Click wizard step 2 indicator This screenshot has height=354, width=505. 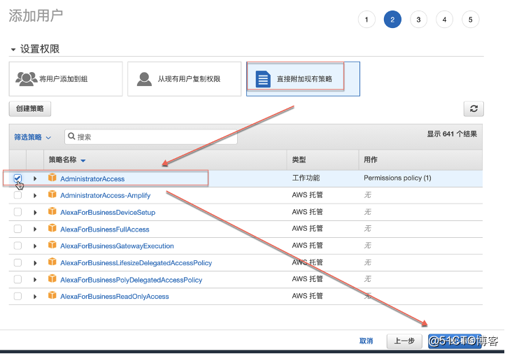(392, 20)
